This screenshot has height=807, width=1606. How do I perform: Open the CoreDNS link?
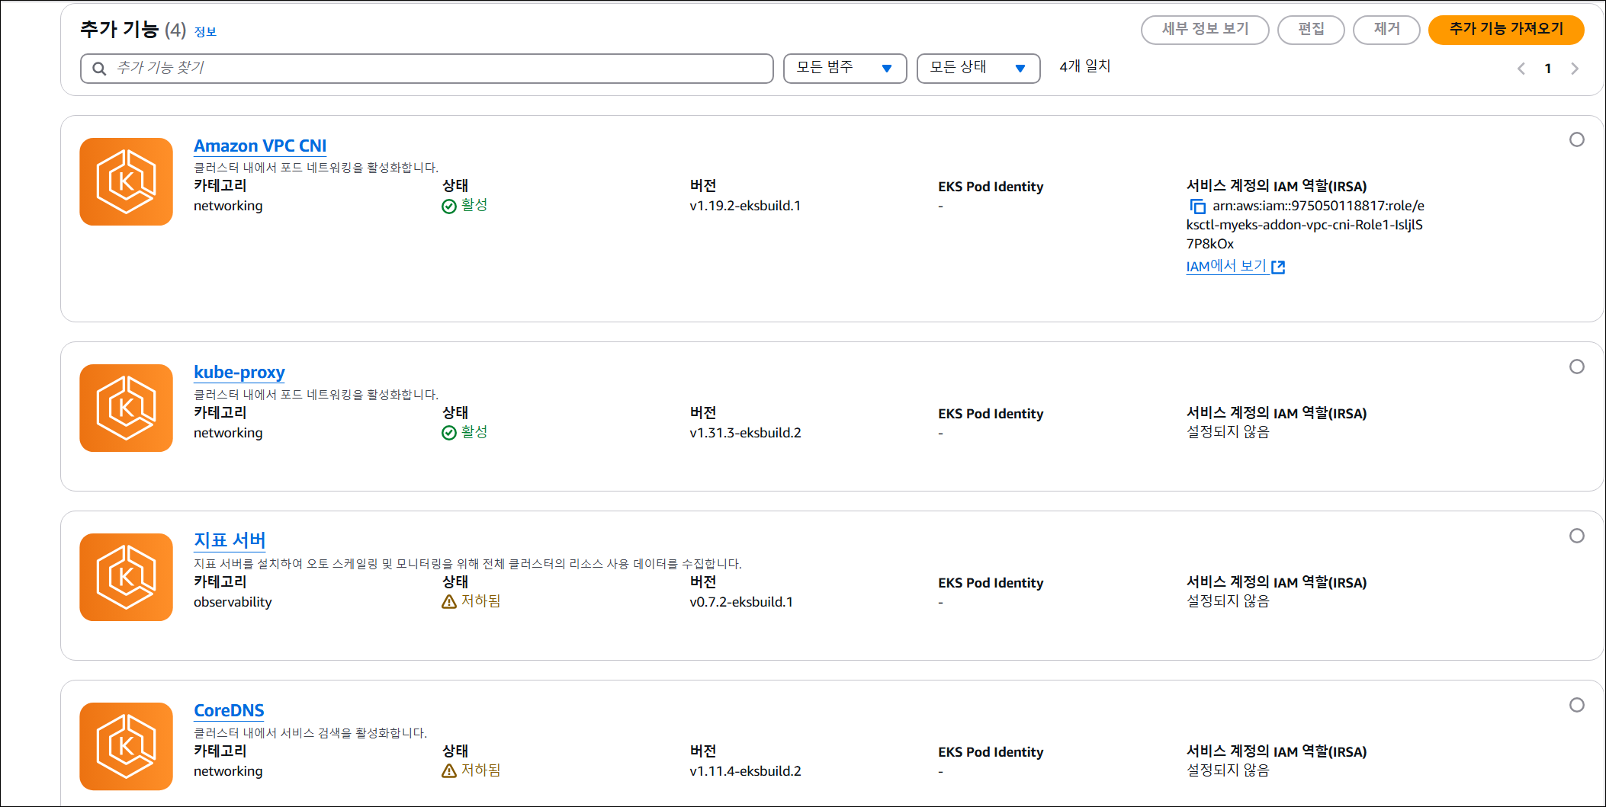(229, 710)
